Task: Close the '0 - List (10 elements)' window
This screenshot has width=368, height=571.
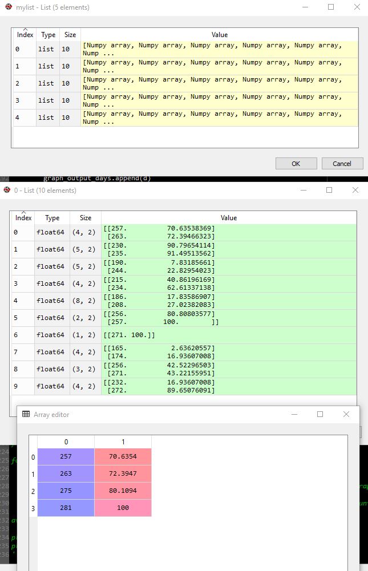Action: pos(355,191)
